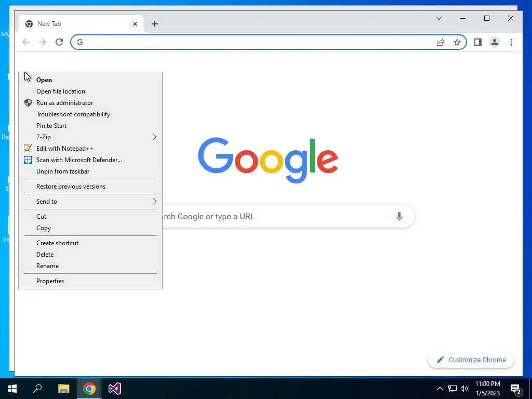Select the New Tab tab
This screenshot has width=532, height=399.
82,24
